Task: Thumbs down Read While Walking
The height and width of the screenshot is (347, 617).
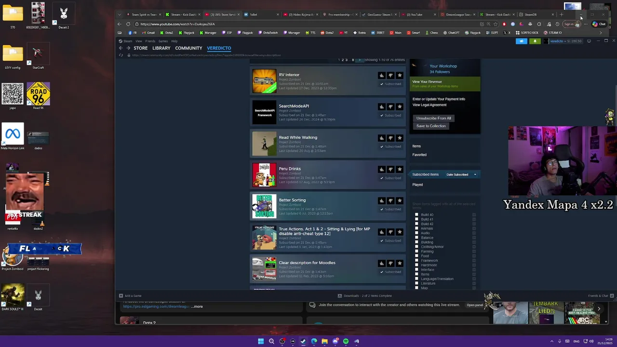Action: [390, 138]
